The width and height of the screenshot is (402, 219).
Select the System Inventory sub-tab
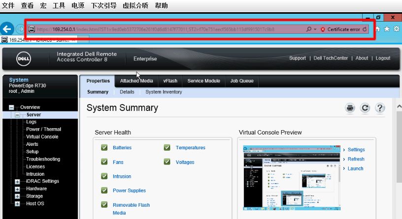point(164,92)
